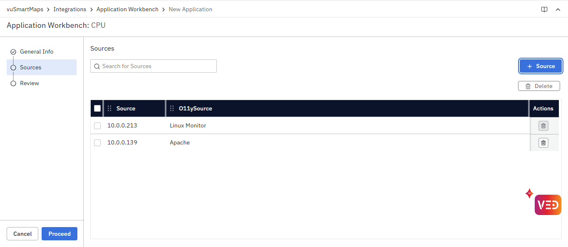Viewport: 568px width, 247px height.
Task: Navigate to Integrations breadcrumb
Action: pyautogui.click(x=70, y=9)
